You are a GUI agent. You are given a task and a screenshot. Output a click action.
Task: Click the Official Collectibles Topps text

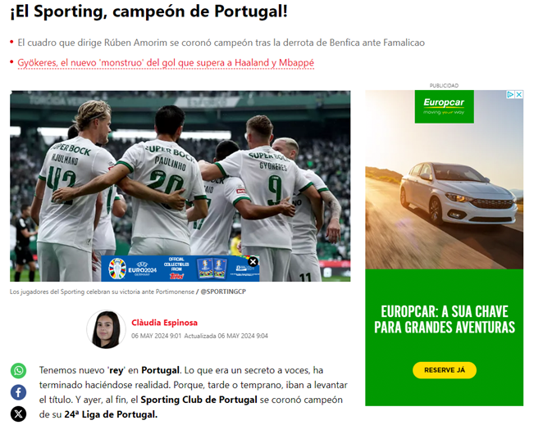click(x=176, y=269)
